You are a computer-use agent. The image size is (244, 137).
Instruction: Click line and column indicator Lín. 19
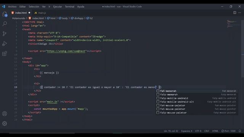(171, 131)
